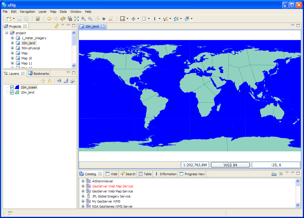The image size is (304, 218).
Task: Move 10m_ocean layer down using the arrow
Action: [50, 80]
